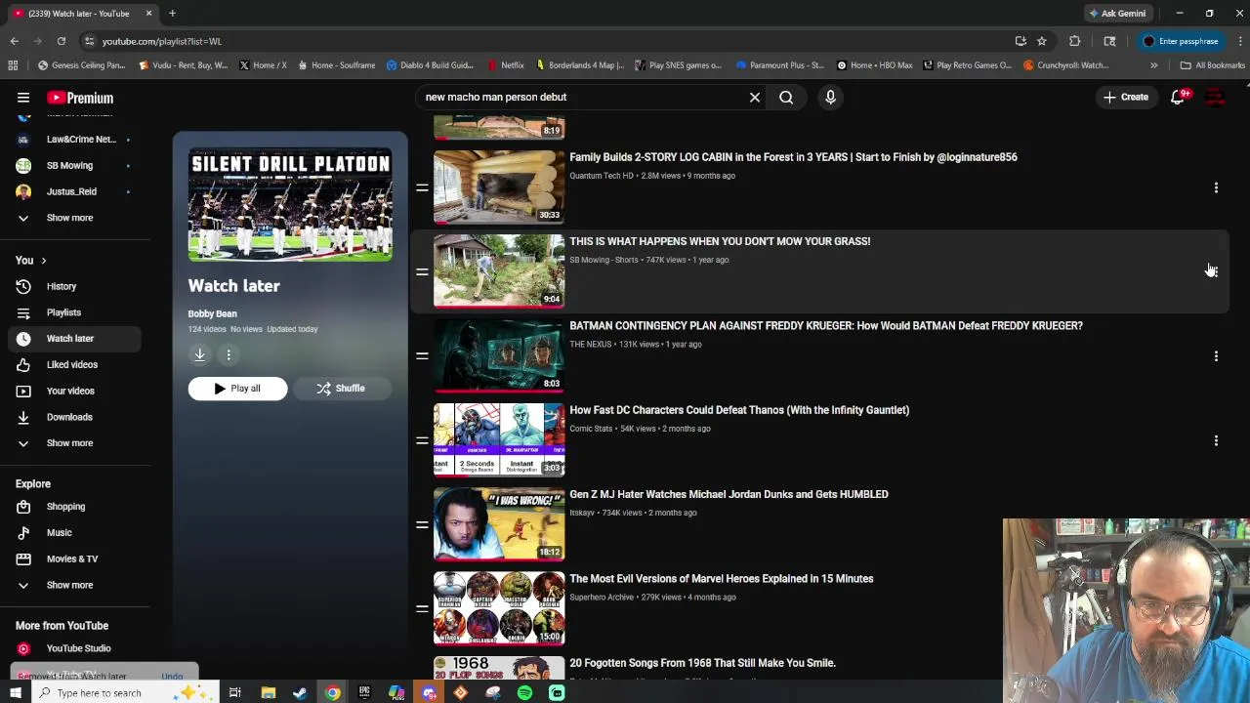This screenshot has height=703, width=1250.
Task: Expand Show more under the You section
Action: tap(73, 443)
